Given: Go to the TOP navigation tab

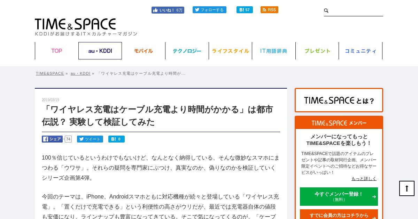Looking at the screenshot, I should 57,51.
